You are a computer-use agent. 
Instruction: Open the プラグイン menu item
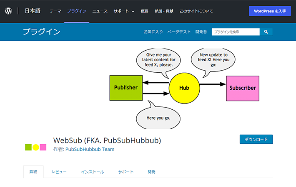tap(77, 11)
